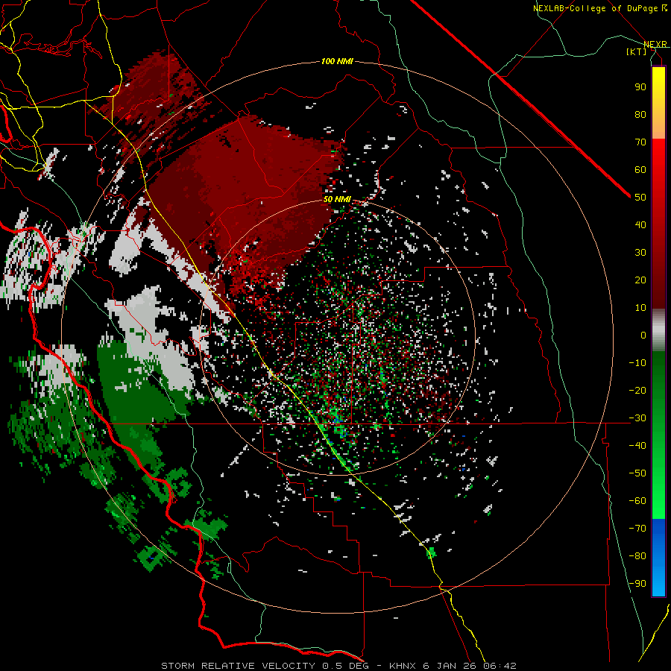Click the -20 value on velocity scale
This screenshot has height=671, width=671.
pyautogui.click(x=637, y=391)
